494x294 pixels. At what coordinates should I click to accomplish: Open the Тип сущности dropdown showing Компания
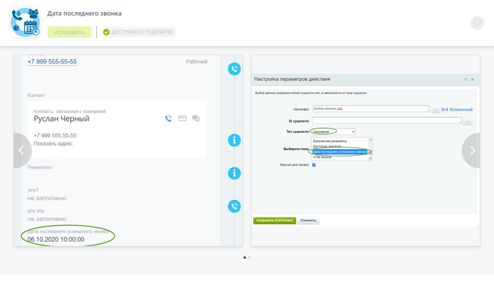[334, 132]
